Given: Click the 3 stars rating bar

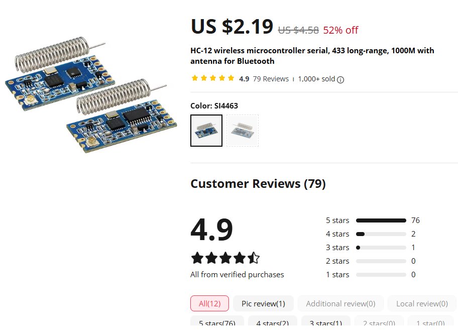Looking at the screenshot, I should click(381, 248).
